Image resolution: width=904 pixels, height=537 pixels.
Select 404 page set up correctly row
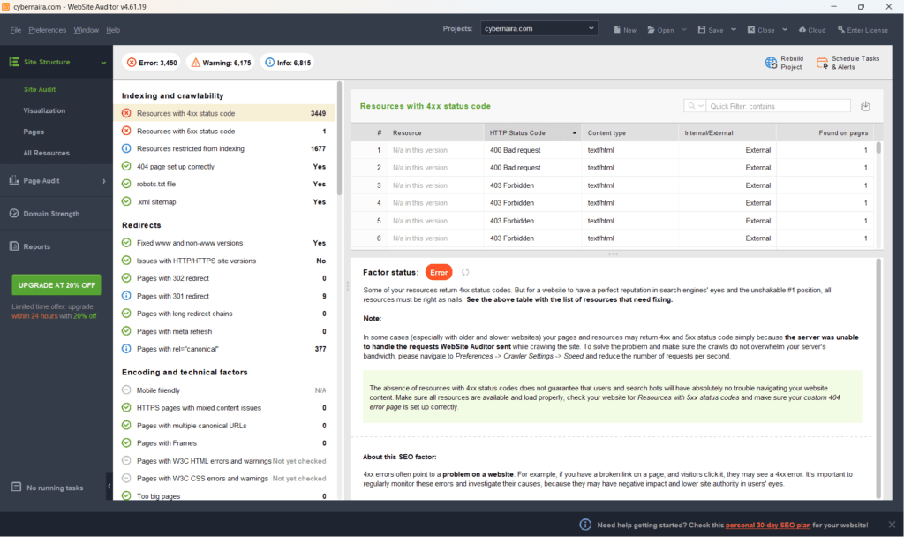click(x=224, y=167)
